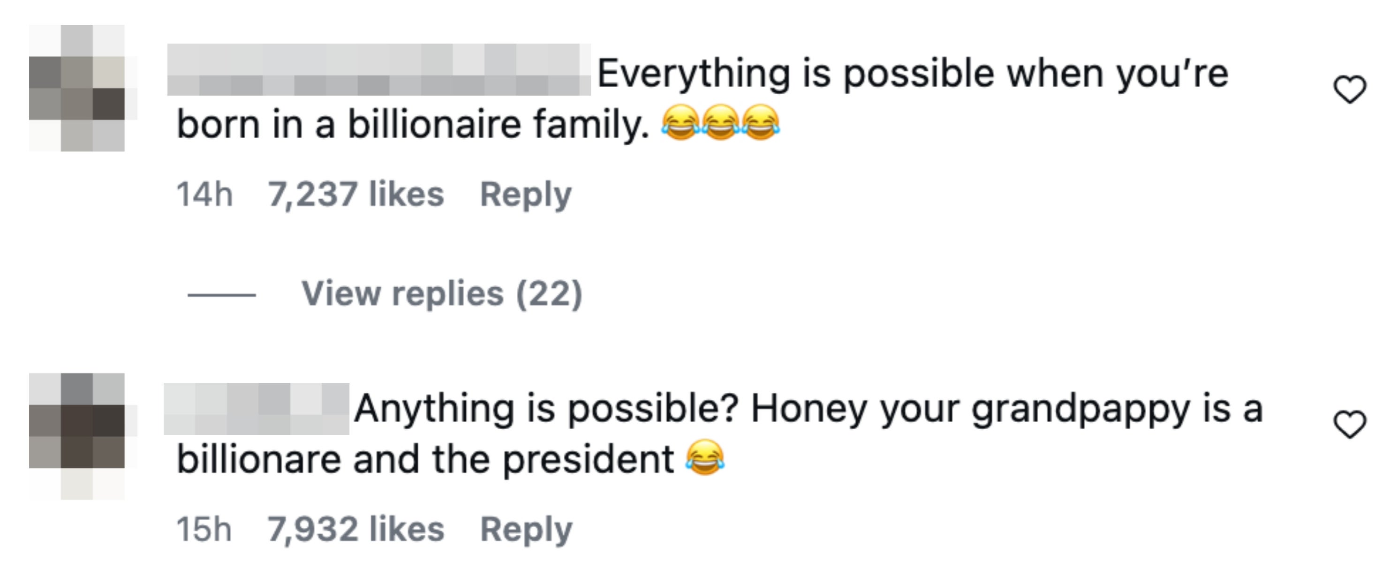
Task: Open the first commenter's blurred username
Action: pos(379,69)
